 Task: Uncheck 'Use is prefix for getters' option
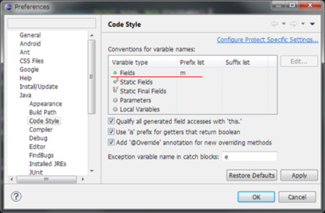(111, 132)
